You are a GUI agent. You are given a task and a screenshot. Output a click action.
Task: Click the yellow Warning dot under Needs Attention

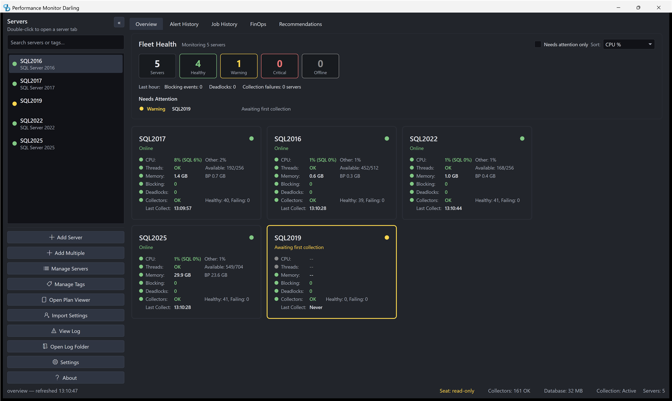pos(141,109)
